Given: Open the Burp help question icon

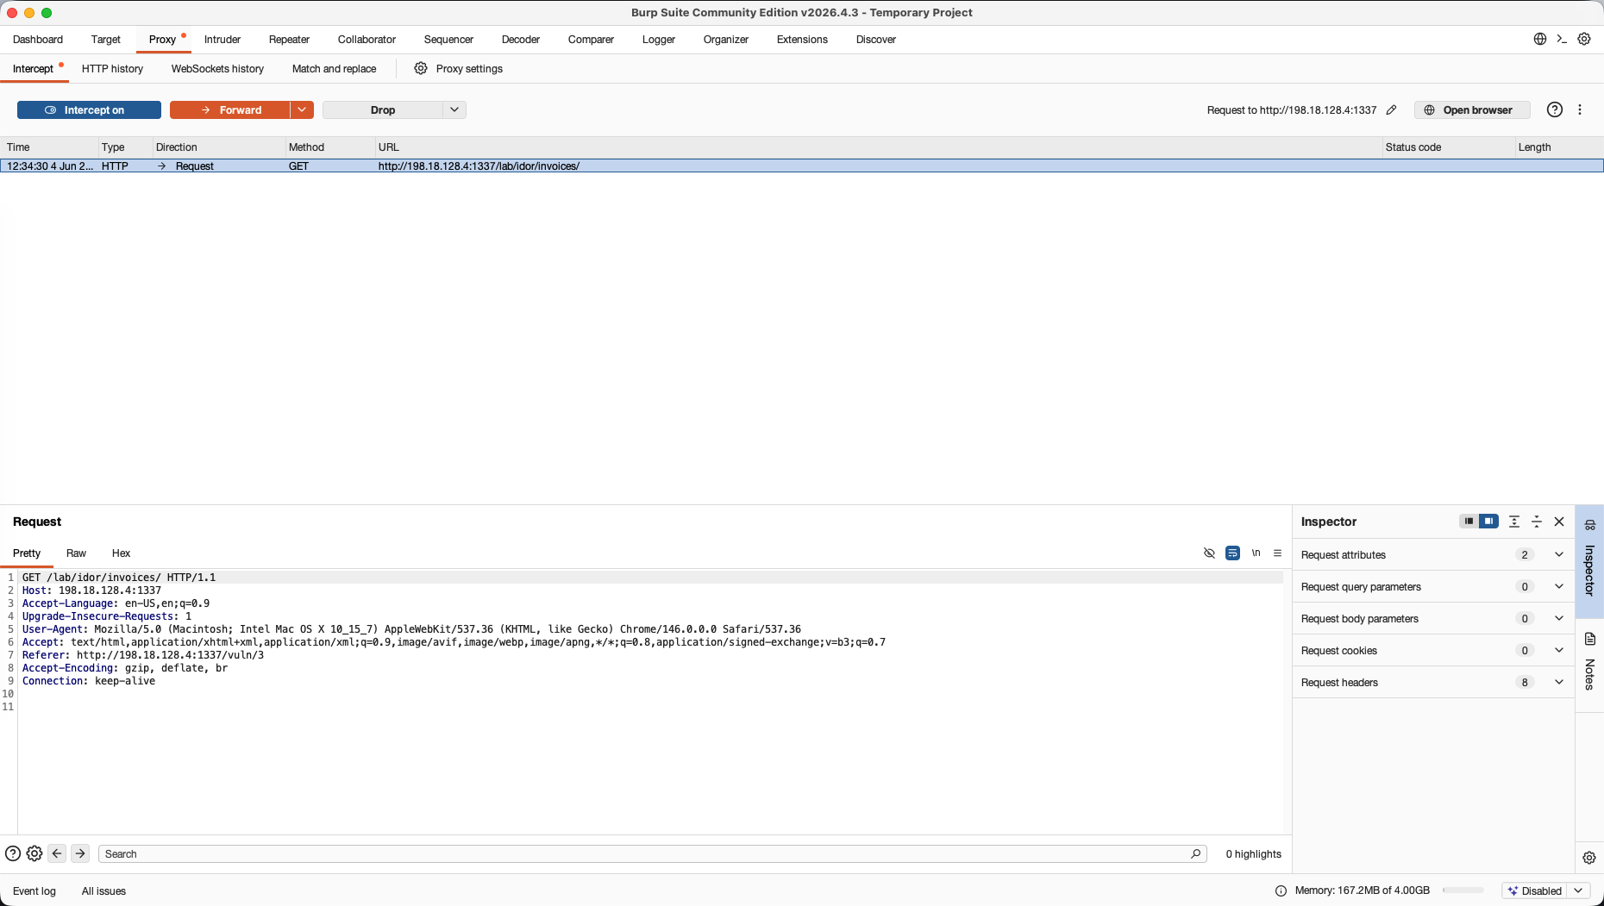Looking at the screenshot, I should coord(1554,109).
